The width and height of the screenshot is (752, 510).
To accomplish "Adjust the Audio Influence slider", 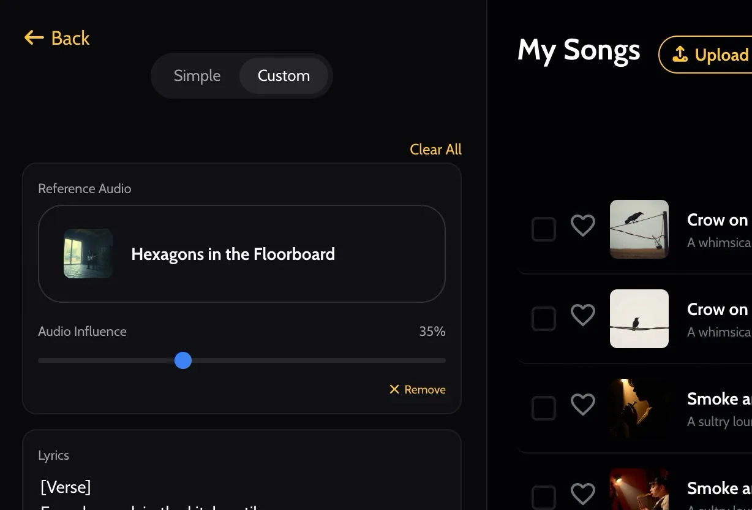I will coord(182,360).
